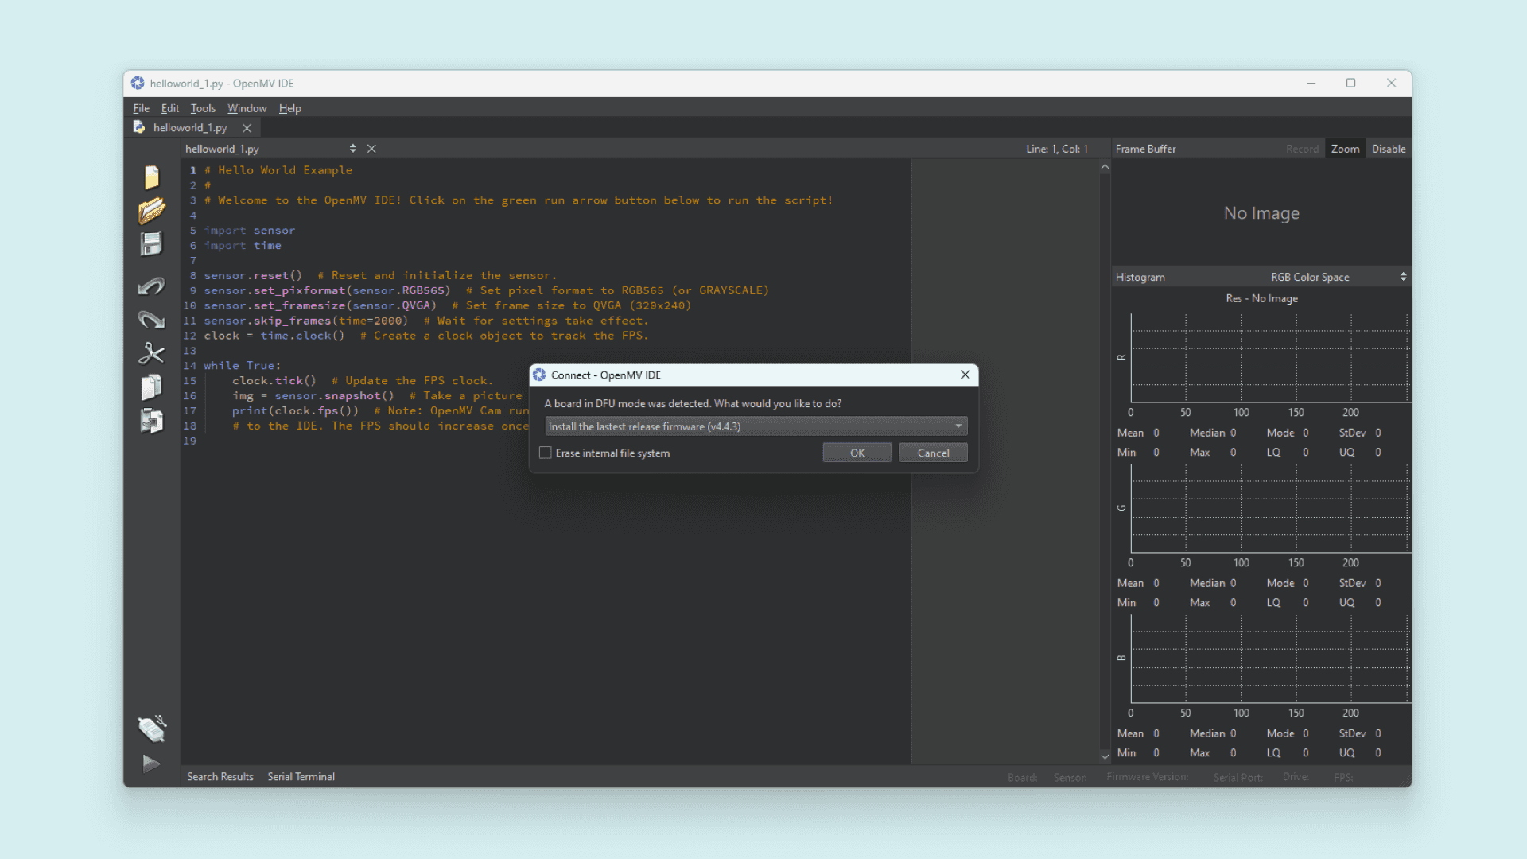The image size is (1527, 859).
Task: Click the scroll-down arrow beside the editor
Action: click(x=1105, y=756)
